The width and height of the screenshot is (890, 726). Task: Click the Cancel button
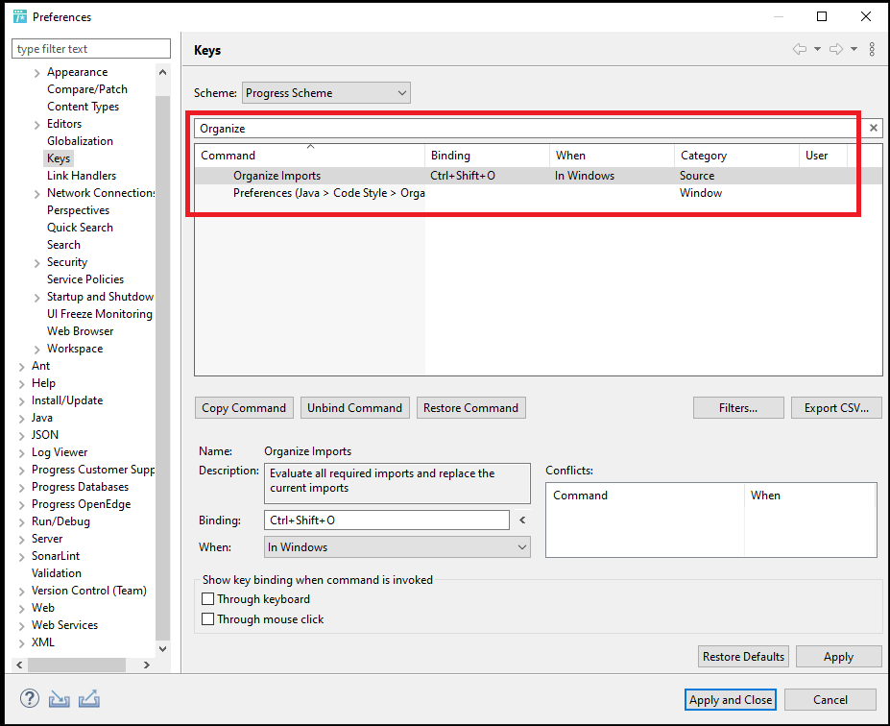[x=830, y=699]
